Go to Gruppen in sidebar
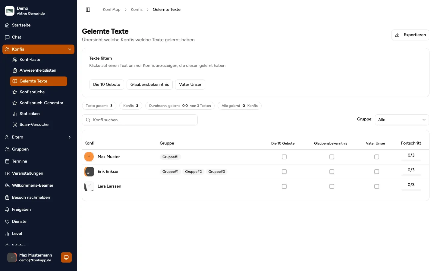This screenshot has height=271, width=434. click(39, 149)
